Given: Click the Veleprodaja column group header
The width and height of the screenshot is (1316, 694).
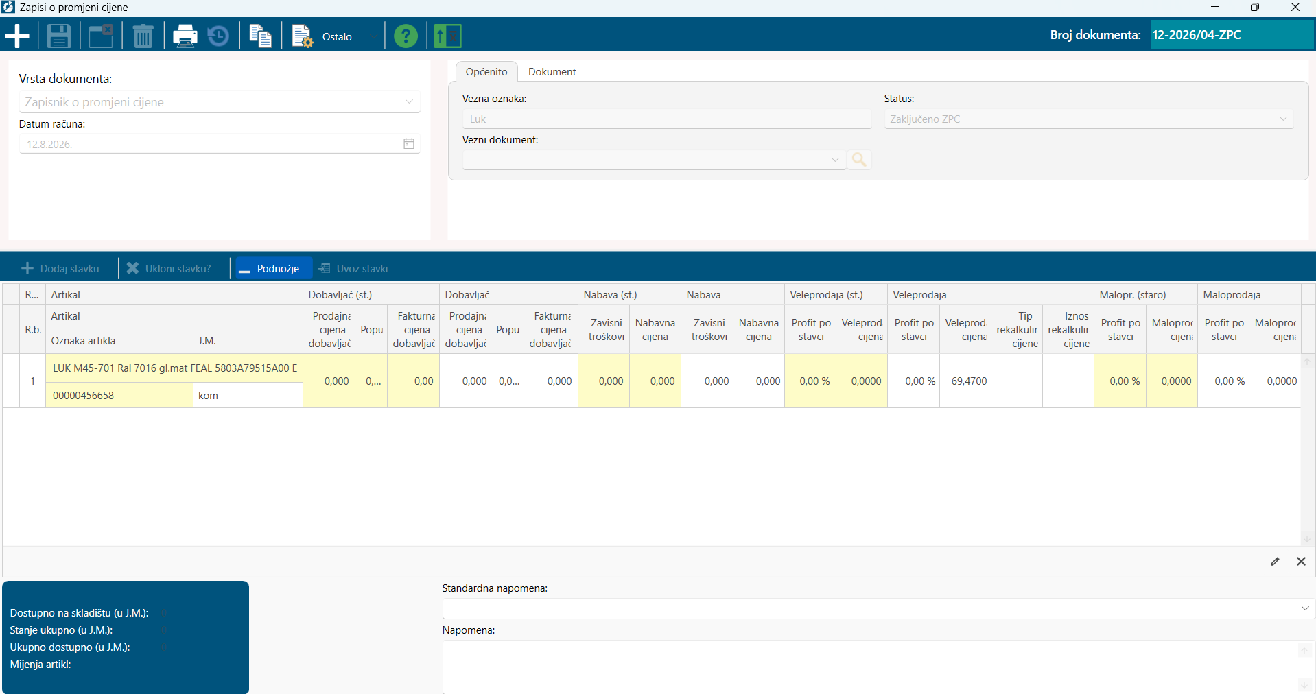Looking at the screenshot, I should 991,295.
